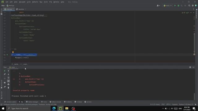Click 'Process finished with exit code 1' text
This screenshot has height=111, width=198.
(29, 96)
